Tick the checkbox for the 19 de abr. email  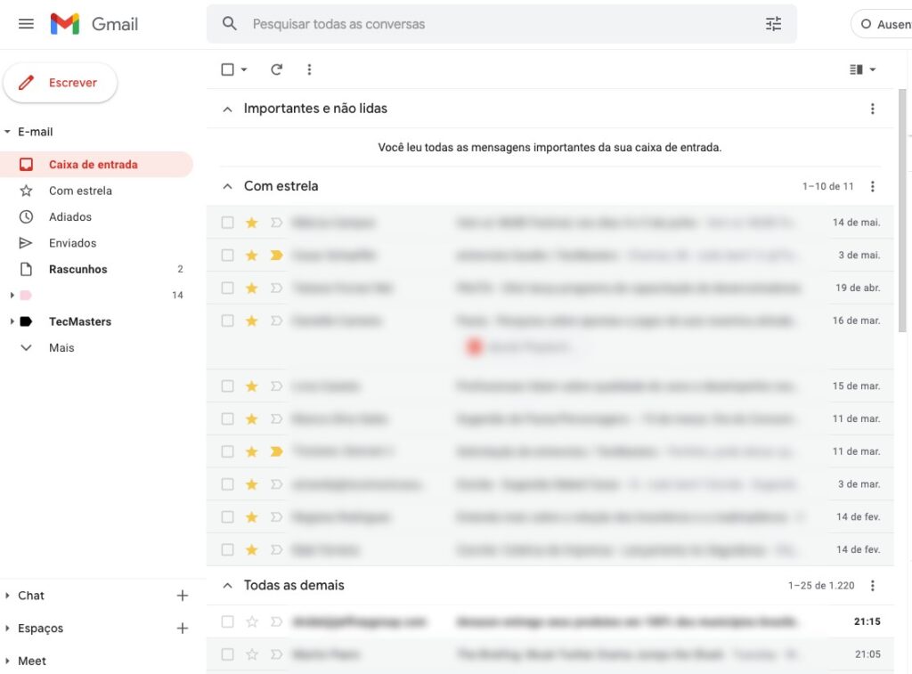pos(228,288)
